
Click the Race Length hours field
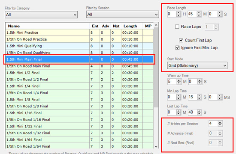click(x=172, y=14)
